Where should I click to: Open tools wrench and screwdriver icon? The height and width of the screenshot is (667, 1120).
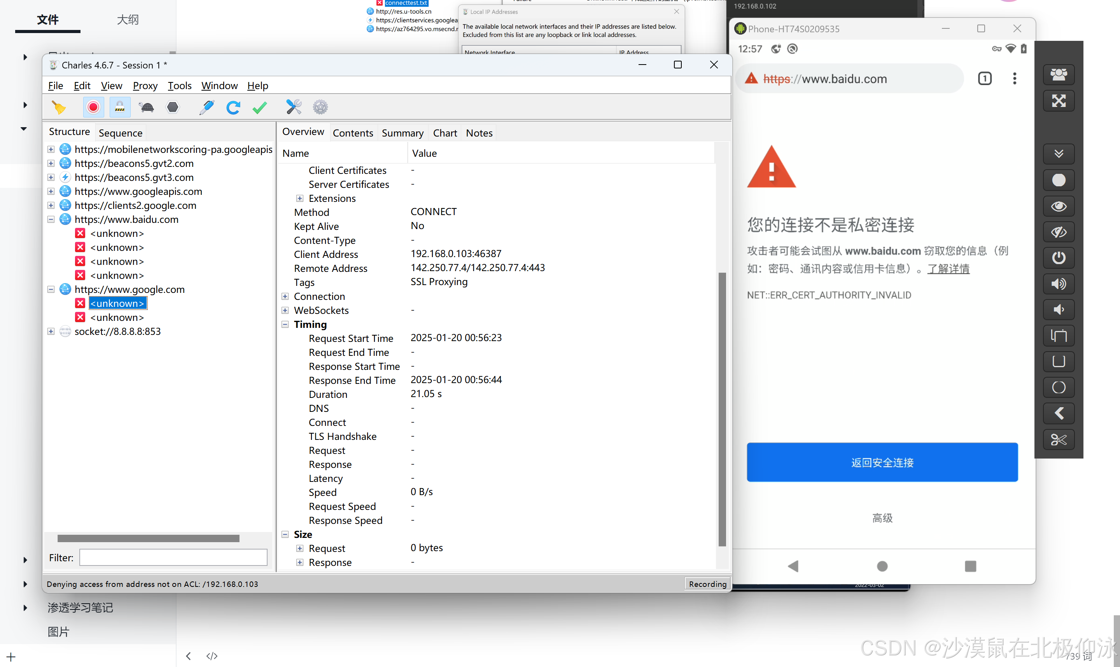click(x=294, y=107)
